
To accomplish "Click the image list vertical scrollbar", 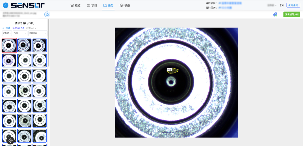I will tap(49, 42).
